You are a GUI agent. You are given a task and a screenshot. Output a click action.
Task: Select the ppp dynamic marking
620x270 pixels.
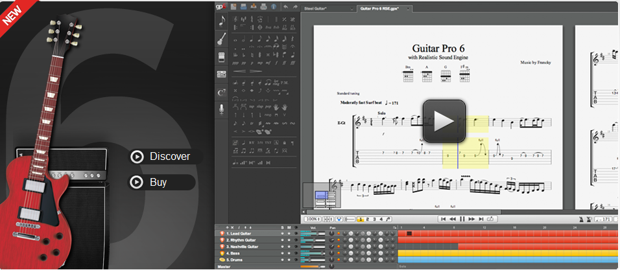tap(235, 63)
